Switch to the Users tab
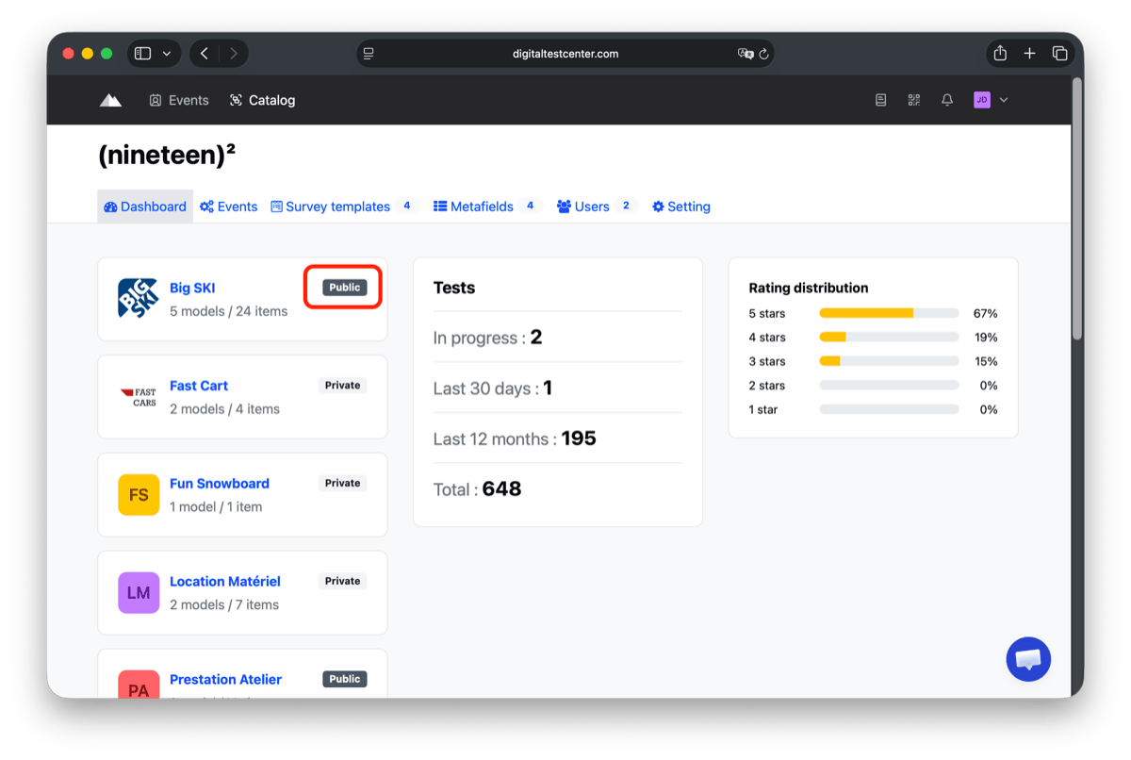Screen dimensions: 1131x760 click(583, 207)
